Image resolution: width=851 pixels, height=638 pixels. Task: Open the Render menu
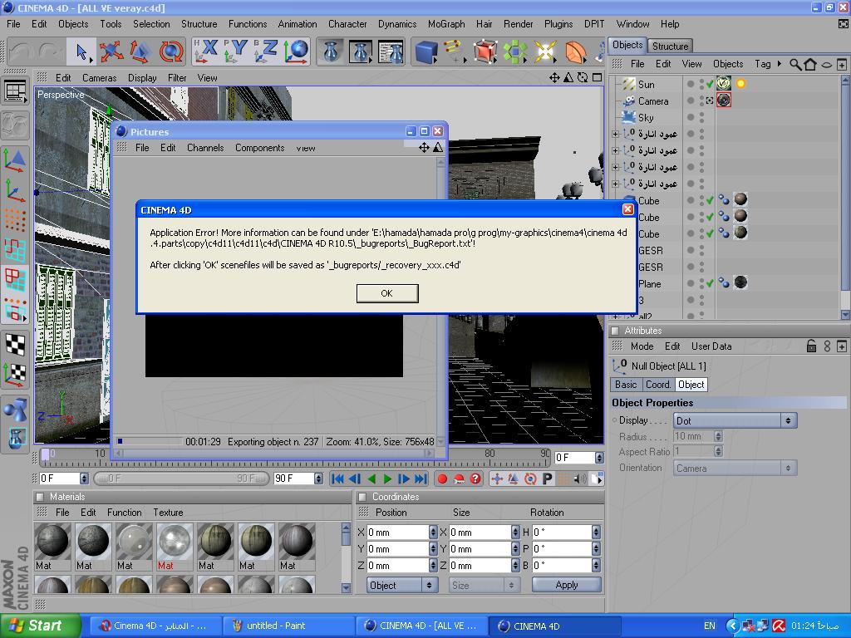(518, 24)
